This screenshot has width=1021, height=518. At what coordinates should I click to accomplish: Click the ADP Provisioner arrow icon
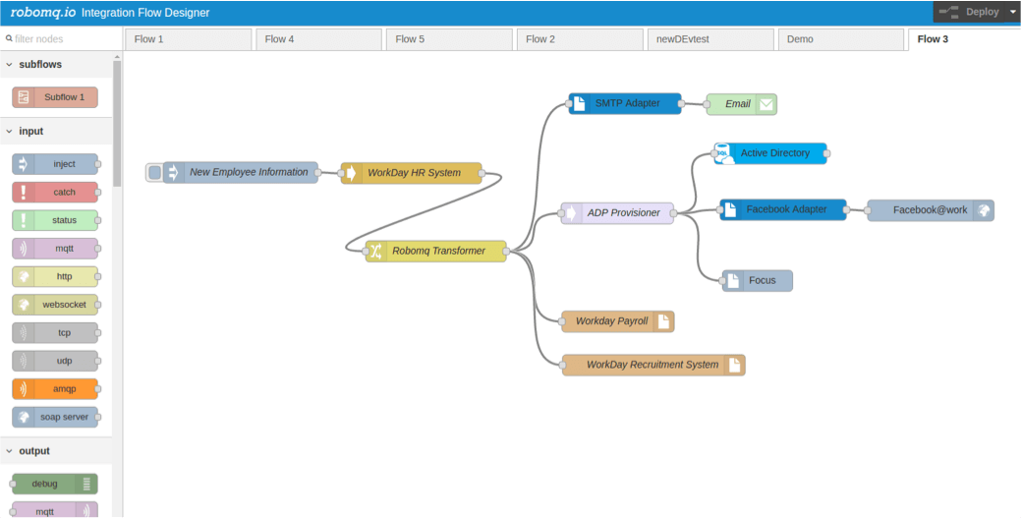[x=571, y=213]
